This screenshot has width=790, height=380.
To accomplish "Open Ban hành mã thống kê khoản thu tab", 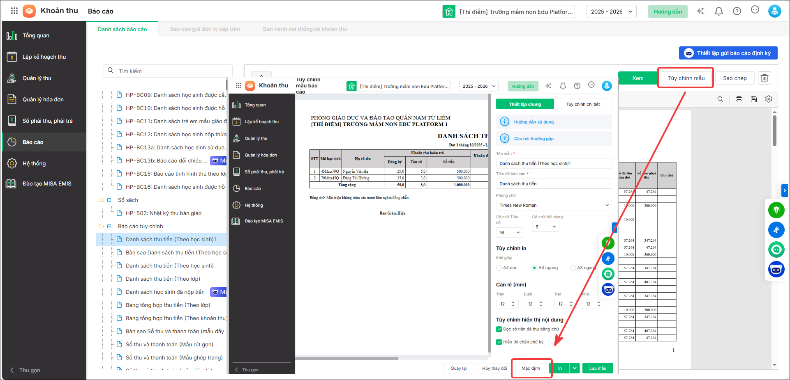I will 305,29.
